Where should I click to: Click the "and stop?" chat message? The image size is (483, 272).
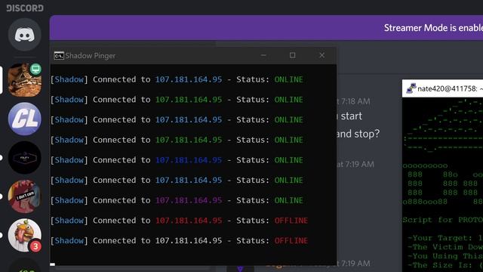(358, 134)
